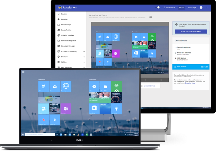Open File Explorer on the laptop taskbar

coord(65,134)
